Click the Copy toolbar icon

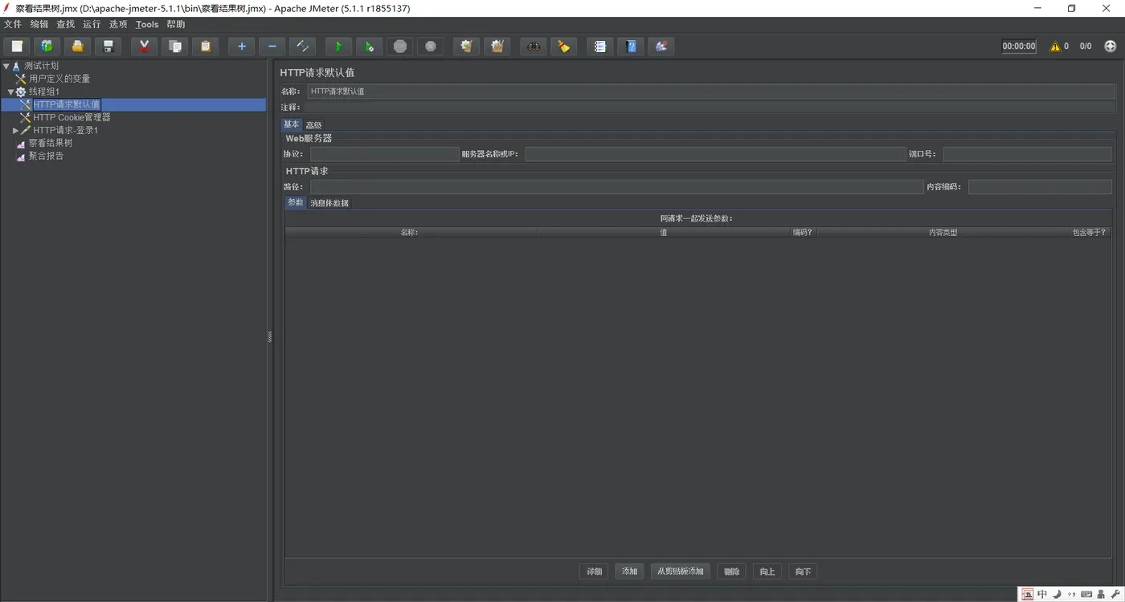pyautogui.click(x=174, y=47)
